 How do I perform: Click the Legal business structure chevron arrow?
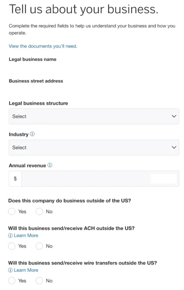click(174, 116)
